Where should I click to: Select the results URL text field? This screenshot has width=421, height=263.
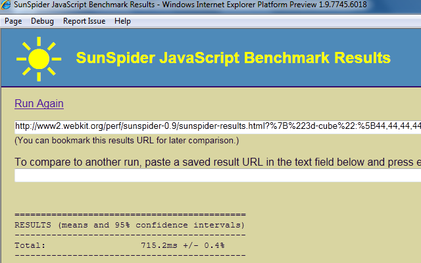[218, 126]
